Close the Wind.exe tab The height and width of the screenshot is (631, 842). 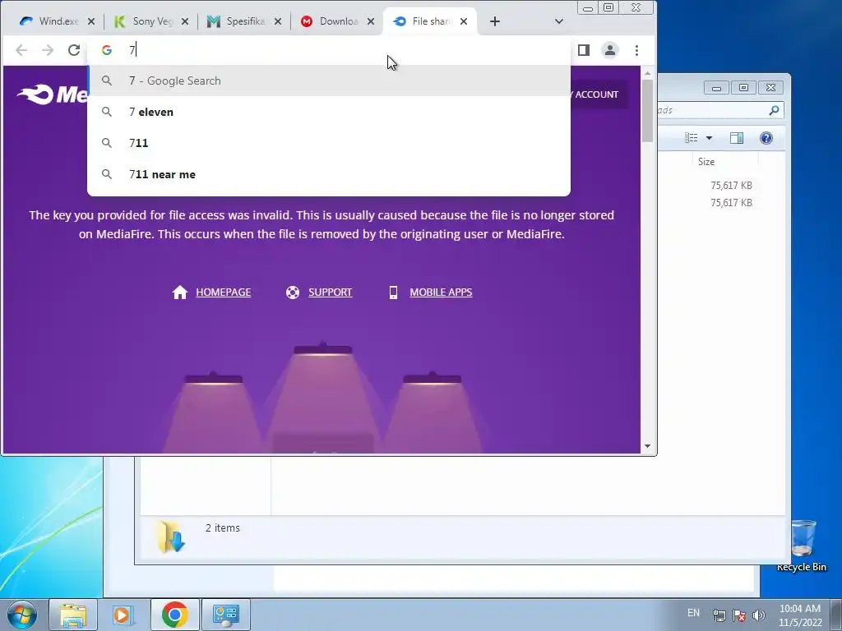[91, 21]
